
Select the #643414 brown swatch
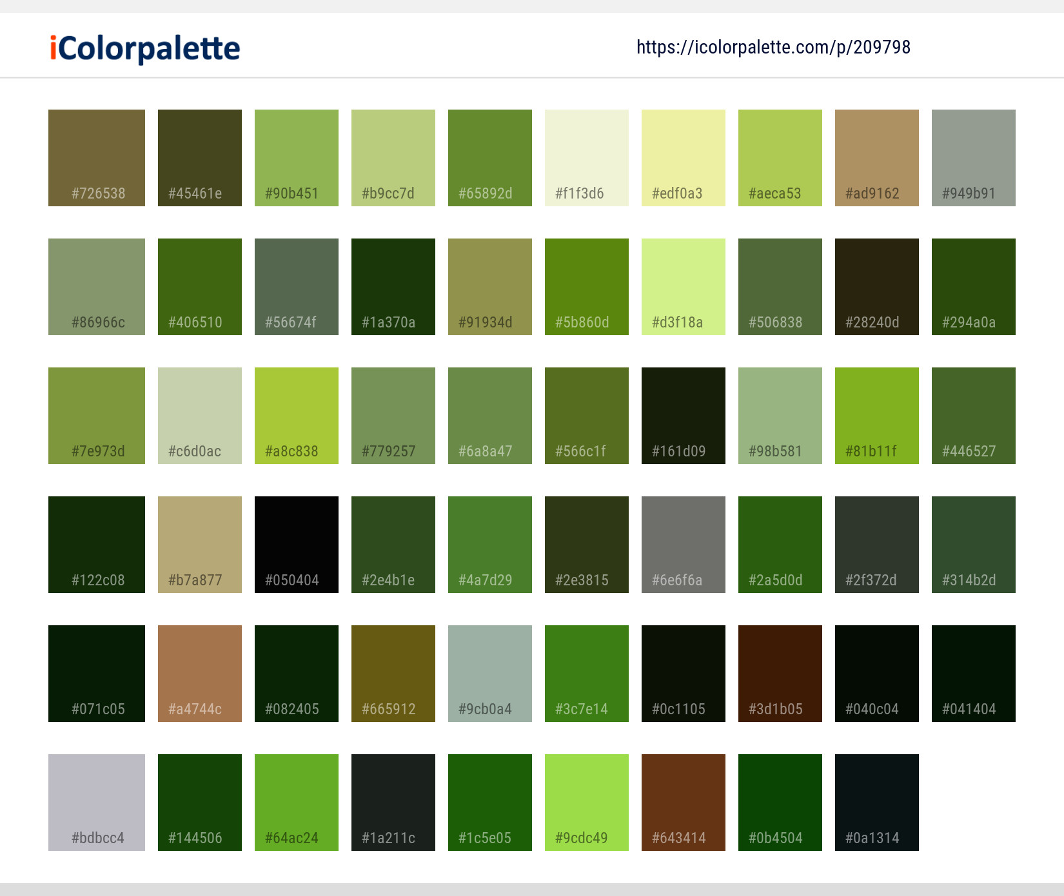[x=684, y=803]
